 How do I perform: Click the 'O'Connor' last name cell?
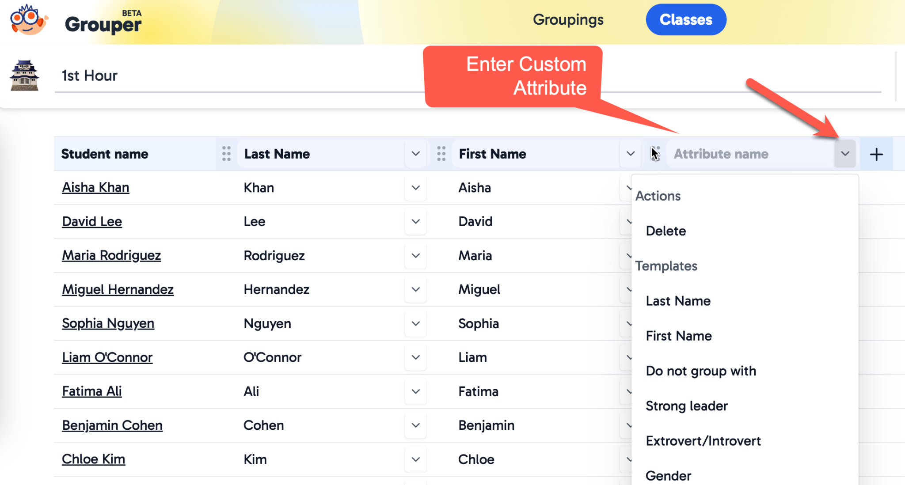(x=272, y=357)
